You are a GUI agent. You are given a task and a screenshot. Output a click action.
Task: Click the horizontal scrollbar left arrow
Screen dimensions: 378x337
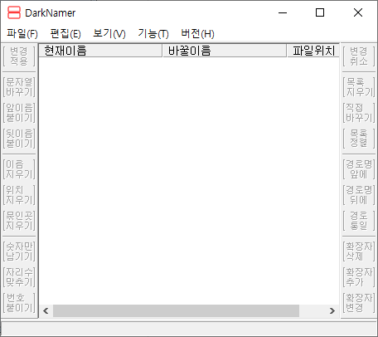[46, 311]
